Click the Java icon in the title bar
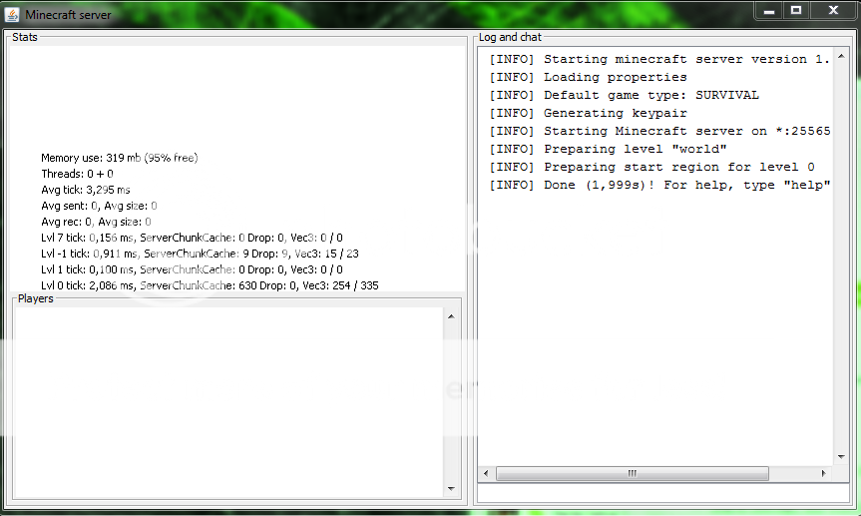Viewport: 861px width, 516px height. [12, 15]
